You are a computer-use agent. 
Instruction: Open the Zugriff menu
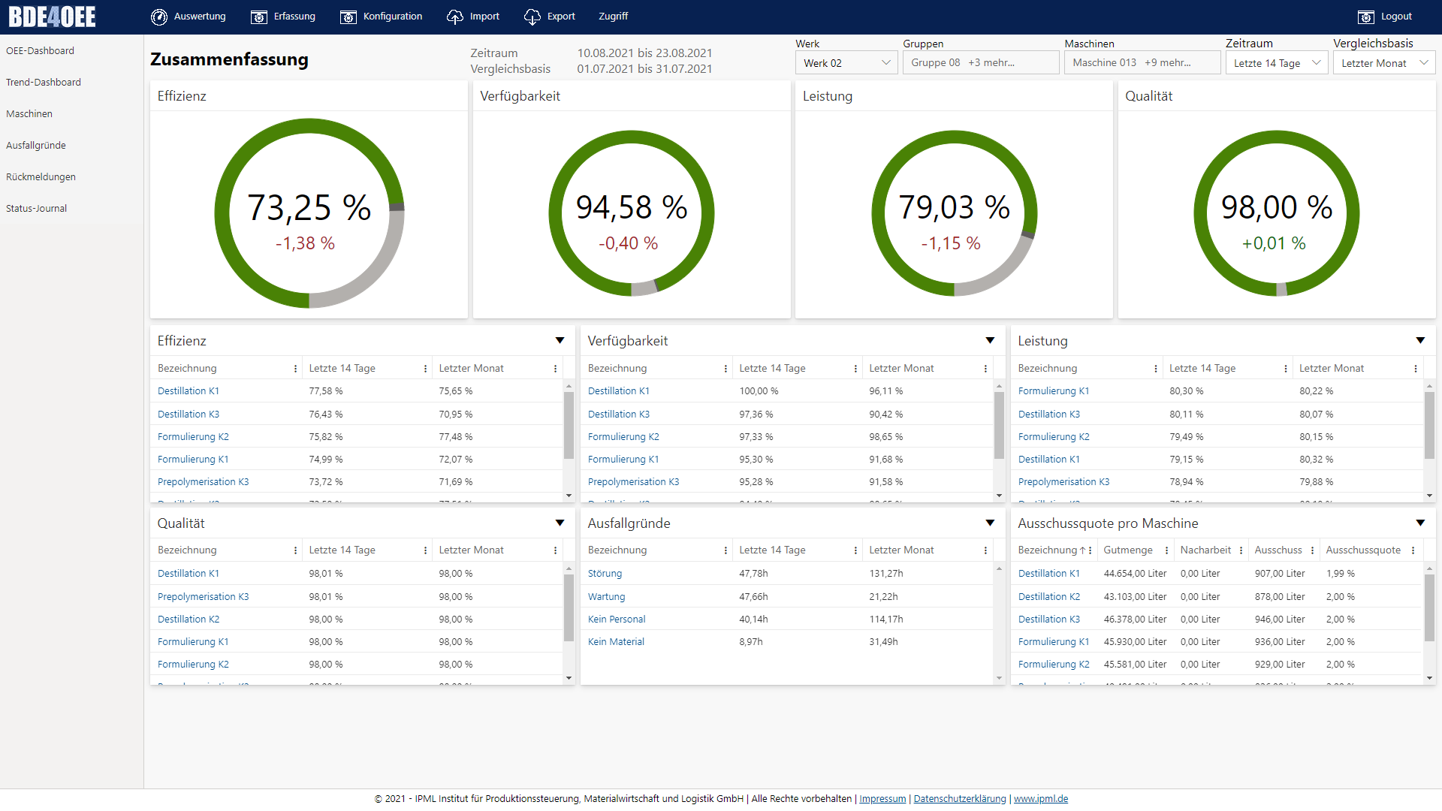point(613,17)
